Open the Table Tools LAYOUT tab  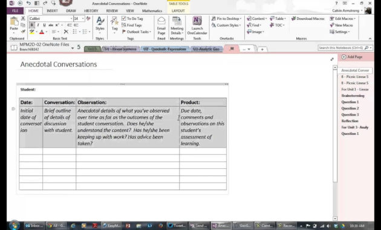tap(178, 11)
